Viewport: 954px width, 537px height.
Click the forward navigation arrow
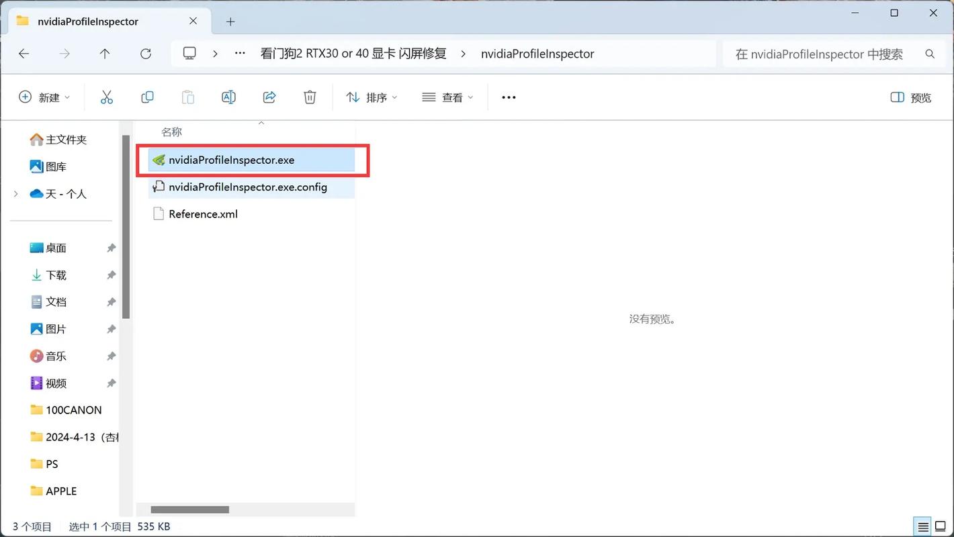tap(64, 54)
